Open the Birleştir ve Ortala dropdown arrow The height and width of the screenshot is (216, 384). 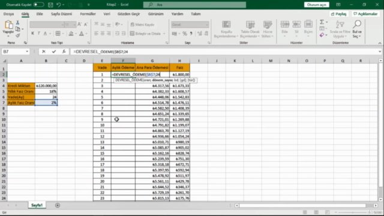pos(164,34)
